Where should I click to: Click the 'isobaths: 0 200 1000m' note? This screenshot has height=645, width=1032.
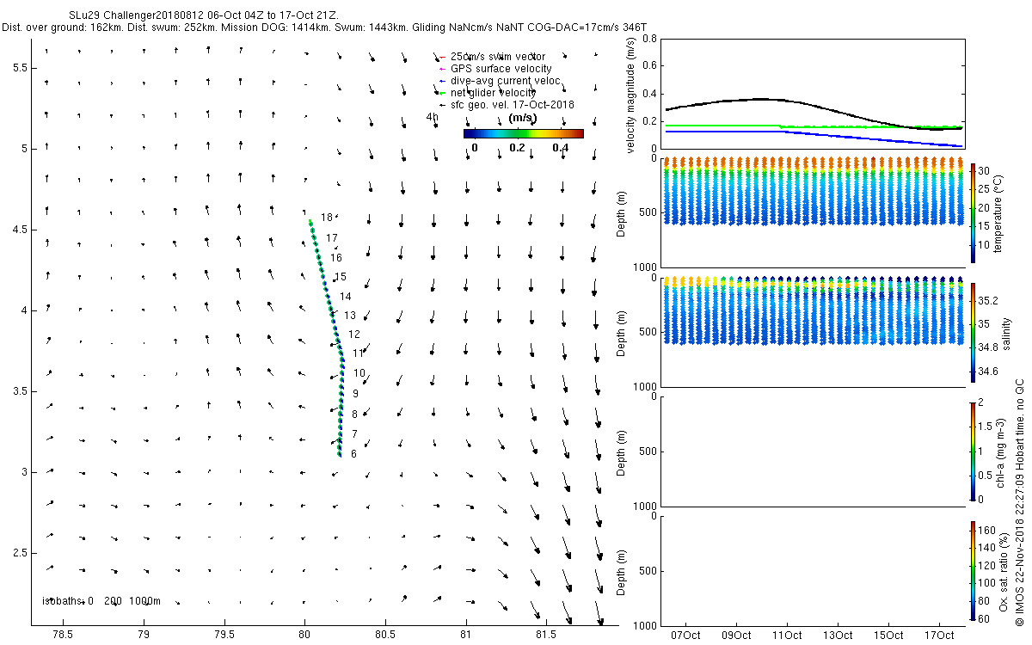[x=101, y=600]
